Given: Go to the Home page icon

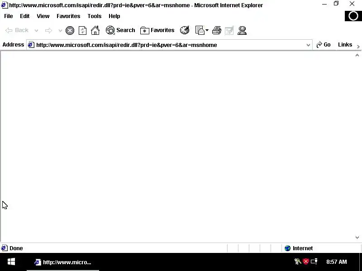Looking at the screenshot, I should tap(95, 30).
